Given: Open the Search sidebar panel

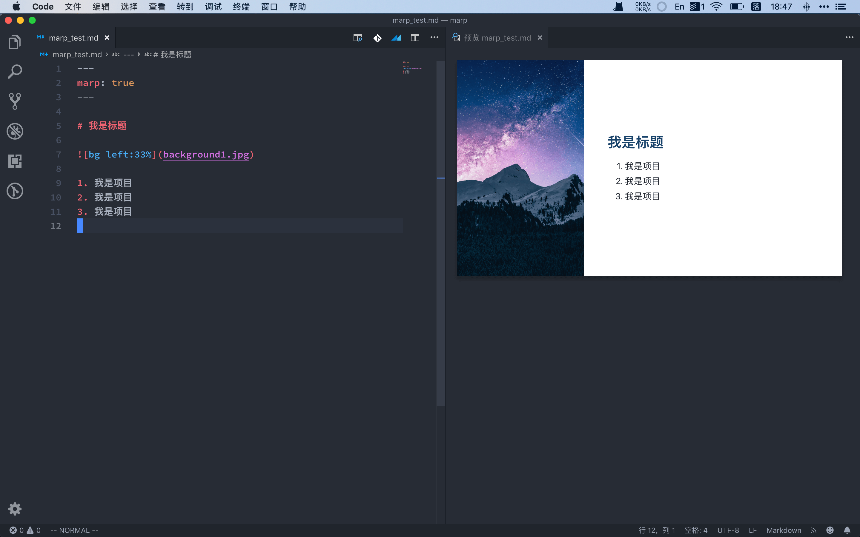Looking at the screenshot, I should (x=15, y=72).
